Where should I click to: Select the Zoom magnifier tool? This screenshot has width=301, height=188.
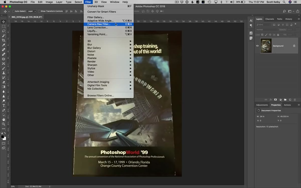click(4, 124)
